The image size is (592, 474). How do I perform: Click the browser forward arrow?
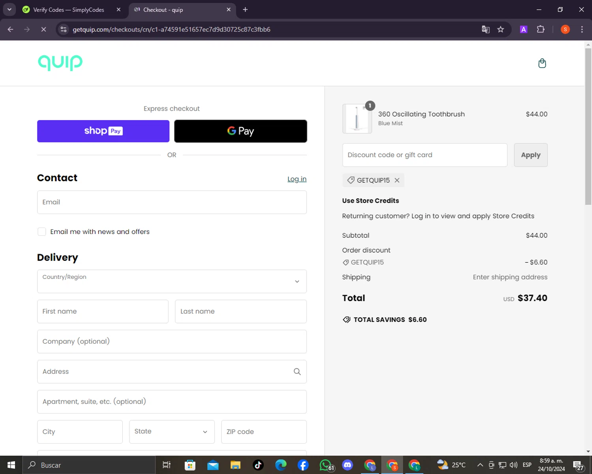[x=27, y=29]
